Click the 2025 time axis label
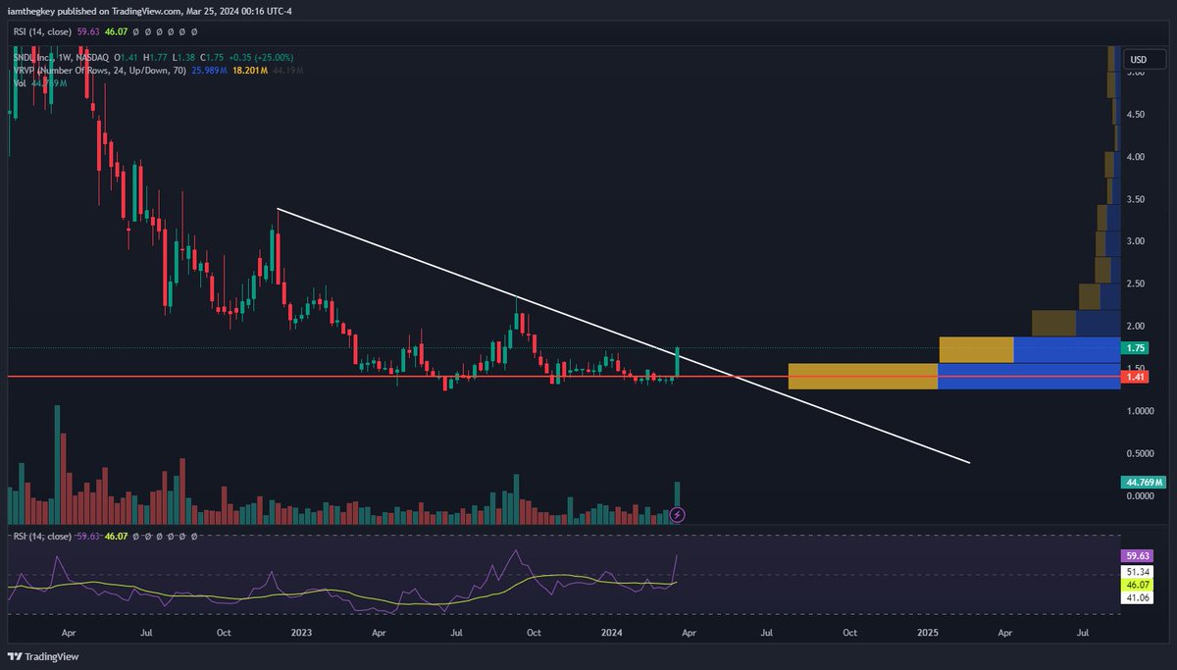The image size is (1177, 670). click(x=929, y=634)
